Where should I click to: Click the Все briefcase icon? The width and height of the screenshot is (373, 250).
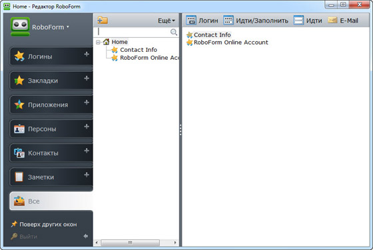(19, 201)
